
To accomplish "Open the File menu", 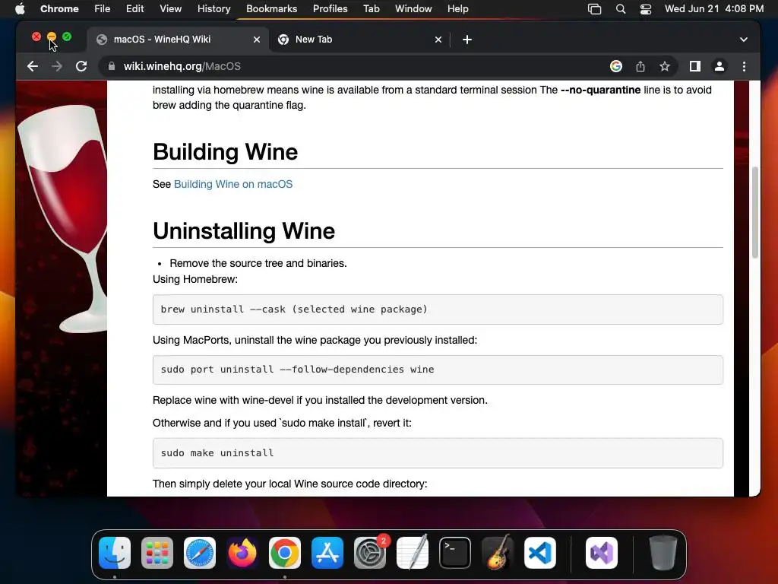I will pos(103,8).
